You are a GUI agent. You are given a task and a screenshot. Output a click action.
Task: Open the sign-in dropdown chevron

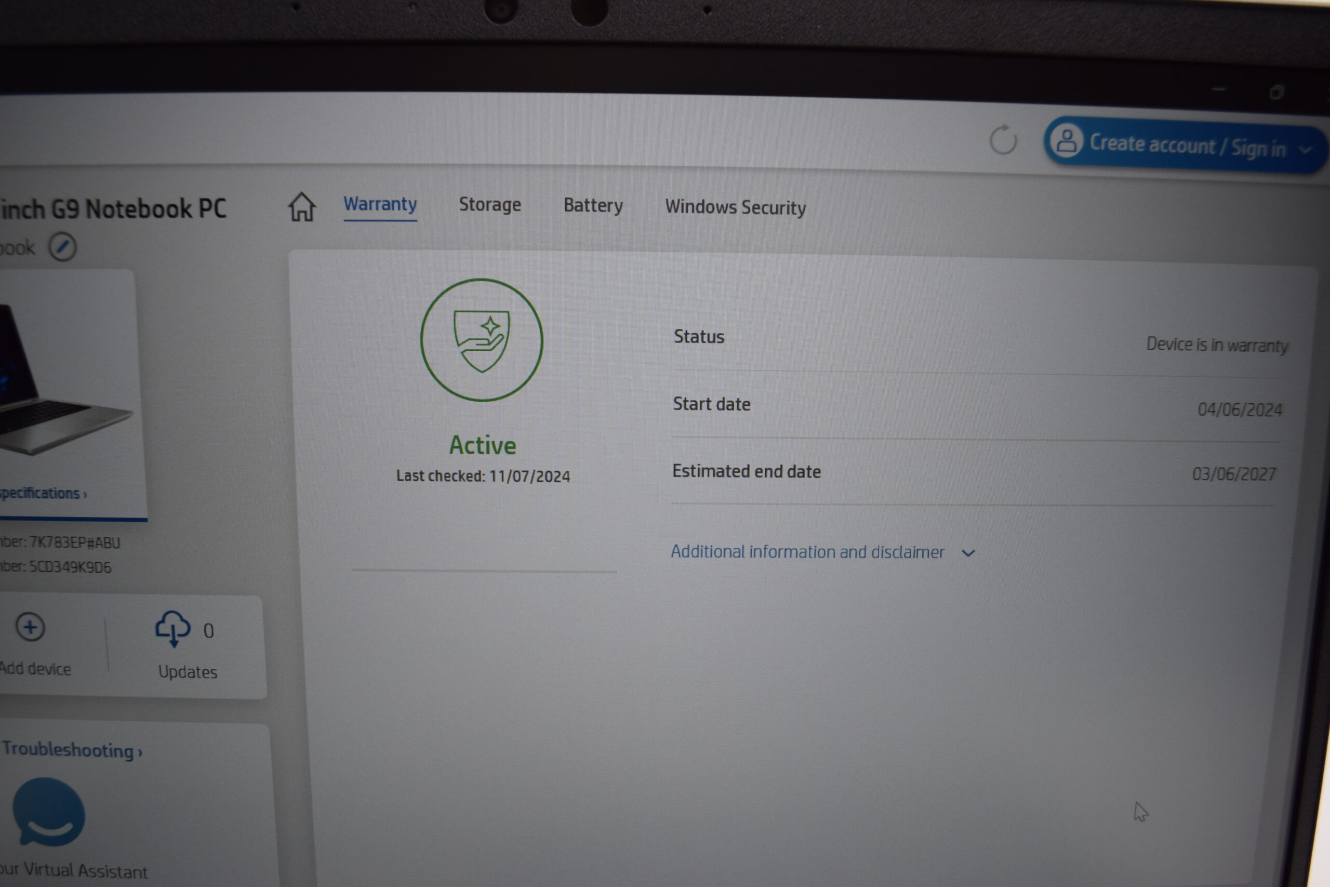[1305, 150]
